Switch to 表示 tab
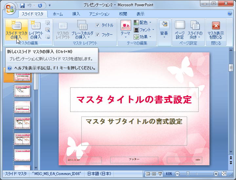This screenshot has height=180, width=236. point(140,14)
